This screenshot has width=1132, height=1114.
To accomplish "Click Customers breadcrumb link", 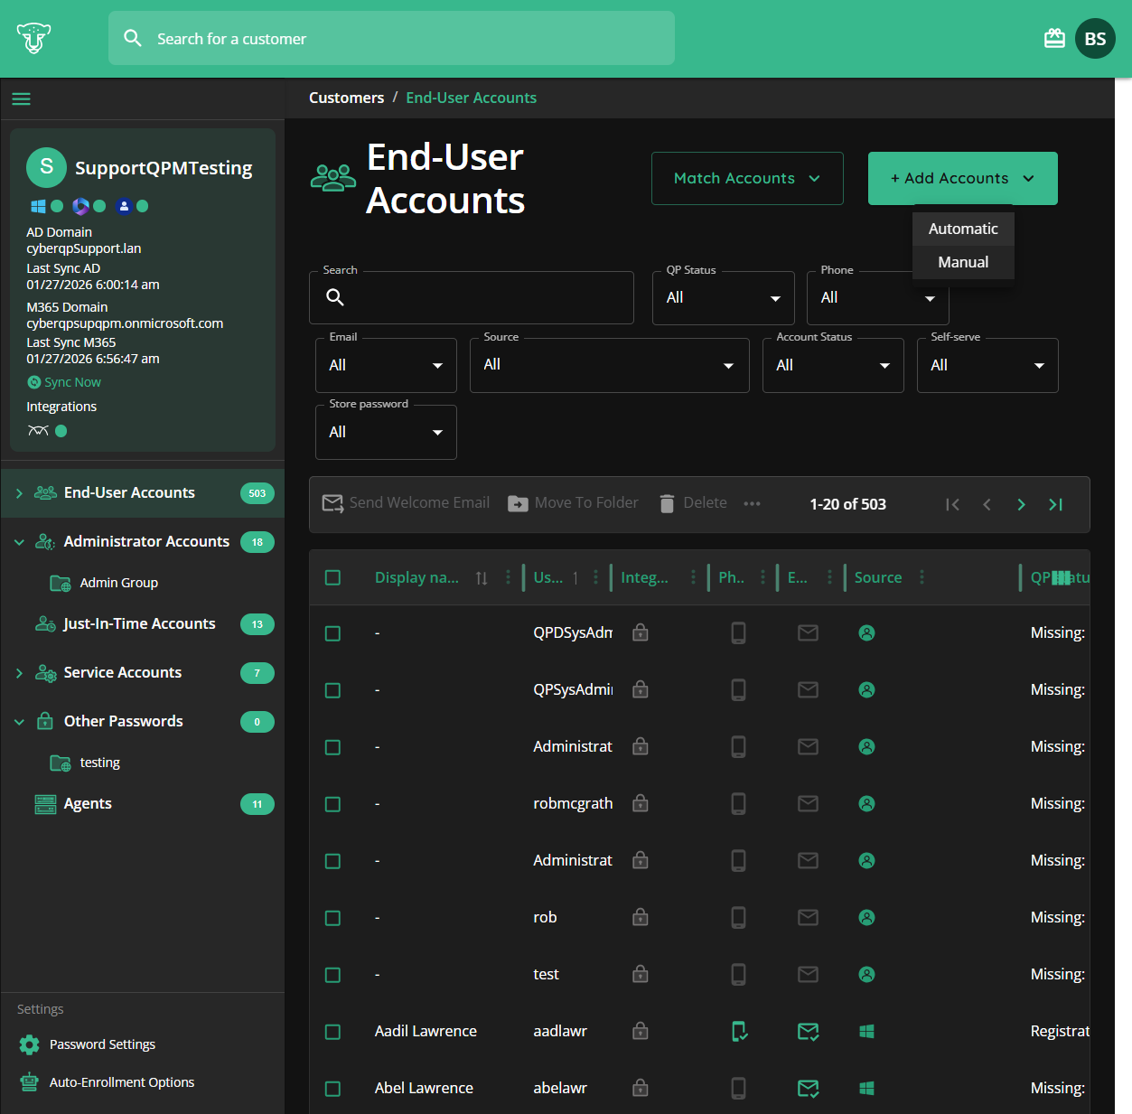I will coord(346,98).
